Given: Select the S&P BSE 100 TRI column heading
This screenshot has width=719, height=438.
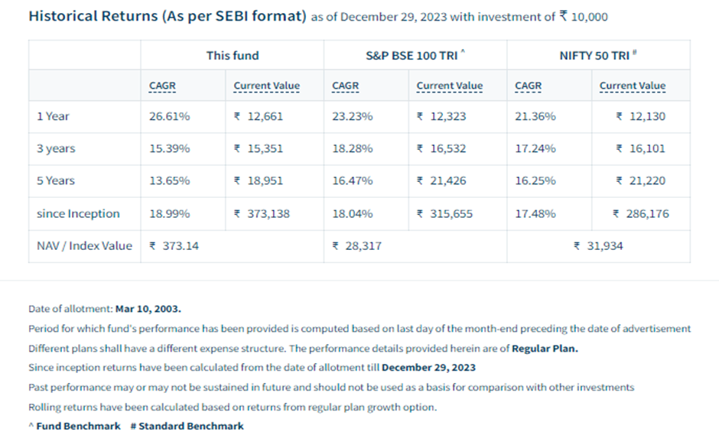Looking at the screenshot, I should pyautogui.click(x=415, y=56).
